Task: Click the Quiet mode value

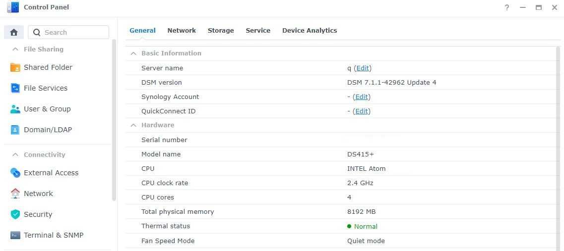Action: [x=366, y=241]
